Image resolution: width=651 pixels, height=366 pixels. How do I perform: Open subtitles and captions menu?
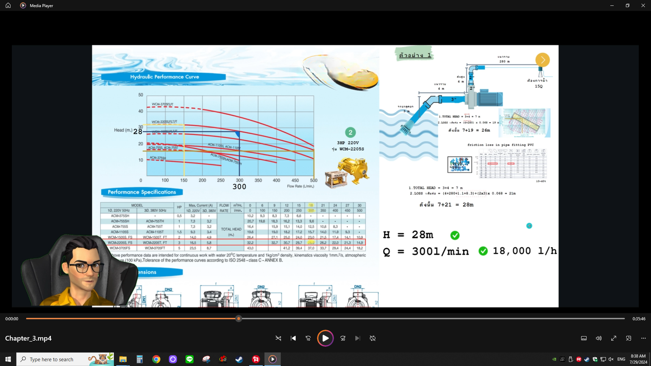point(584,338)
